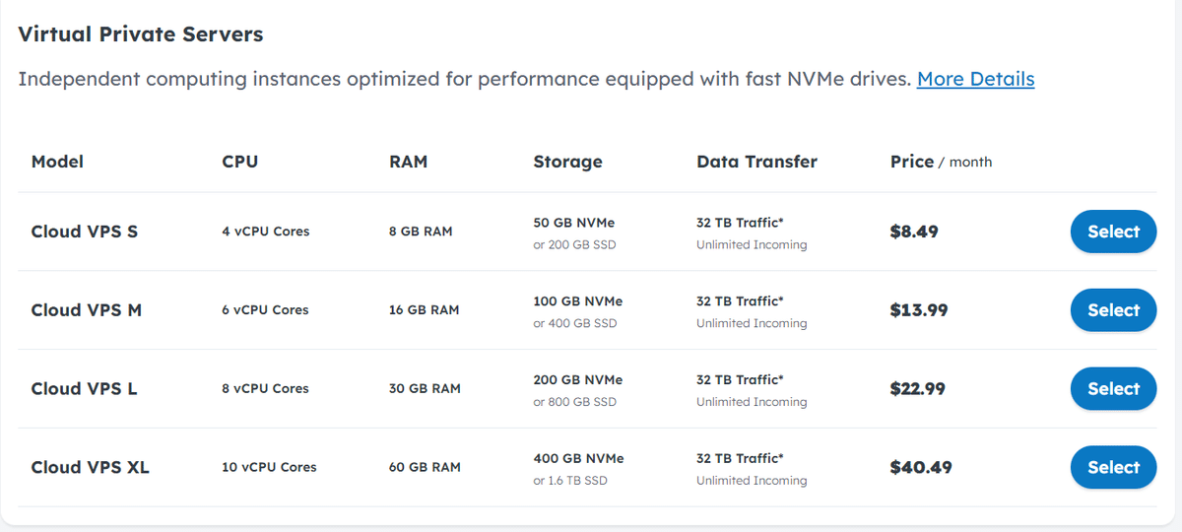Click the Cloud VPS M model name
This screenshot has height=532, width=1182.
tap(87, 310)
